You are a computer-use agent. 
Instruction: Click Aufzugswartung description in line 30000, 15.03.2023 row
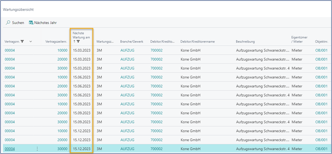tap(262, 68)
